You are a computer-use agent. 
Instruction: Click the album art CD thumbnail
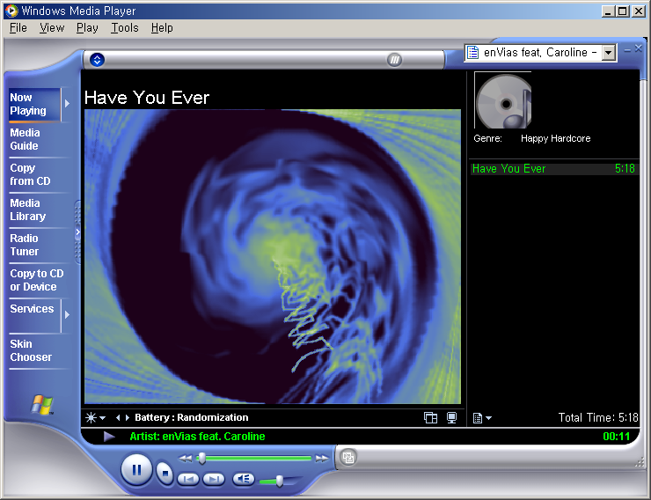(503, 100)
